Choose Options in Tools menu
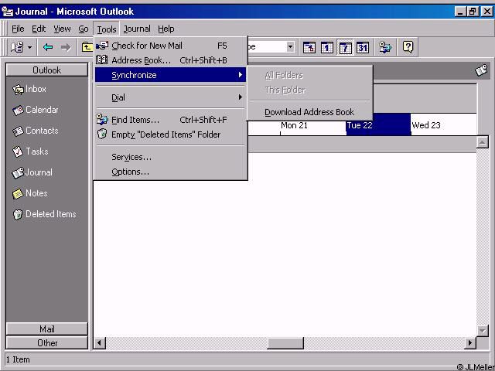495x371 pixels. click(170, 172)
